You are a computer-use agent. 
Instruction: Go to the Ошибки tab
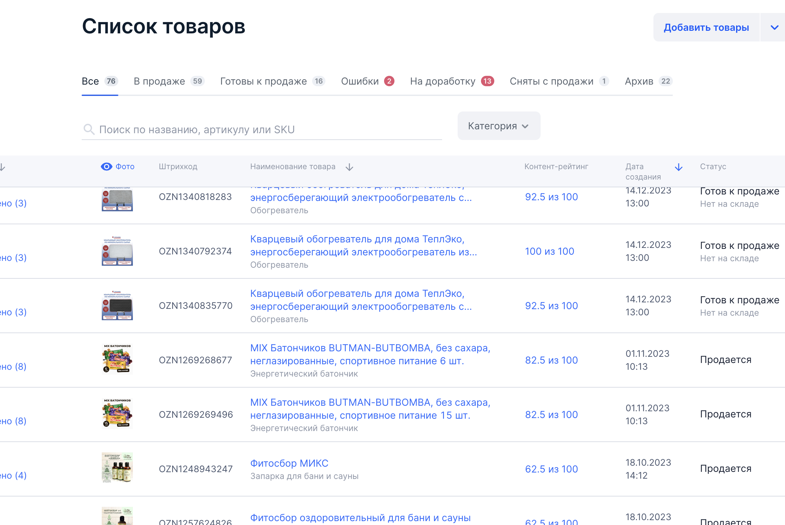click(x=368, y=81)
